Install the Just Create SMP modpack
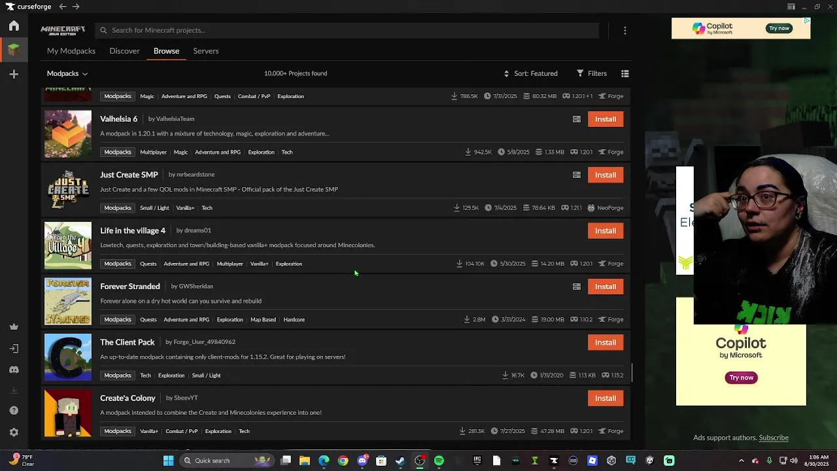The width and height of the screenshot is (837, 471). (606, 175)
